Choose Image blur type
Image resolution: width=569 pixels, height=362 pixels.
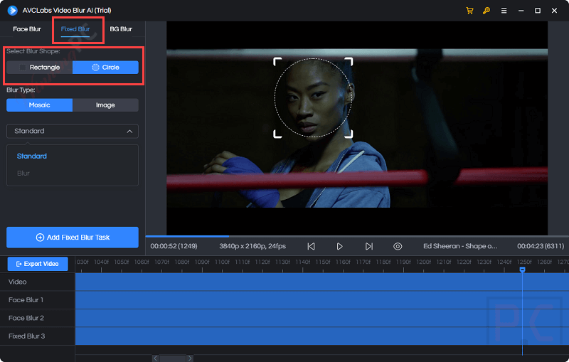105,105
